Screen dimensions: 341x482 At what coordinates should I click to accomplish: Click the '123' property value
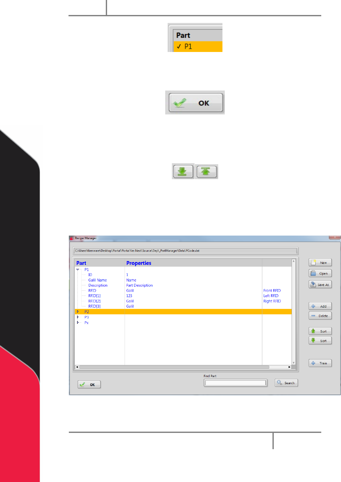point(129,296)
